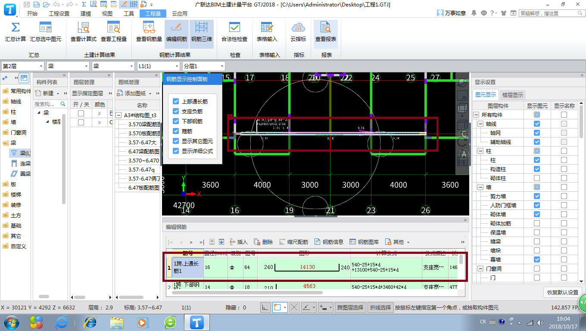This screenshot has width=586, height=331.
Task: Collapse 轴线 group in display settings
Action: tap(480, 124)
